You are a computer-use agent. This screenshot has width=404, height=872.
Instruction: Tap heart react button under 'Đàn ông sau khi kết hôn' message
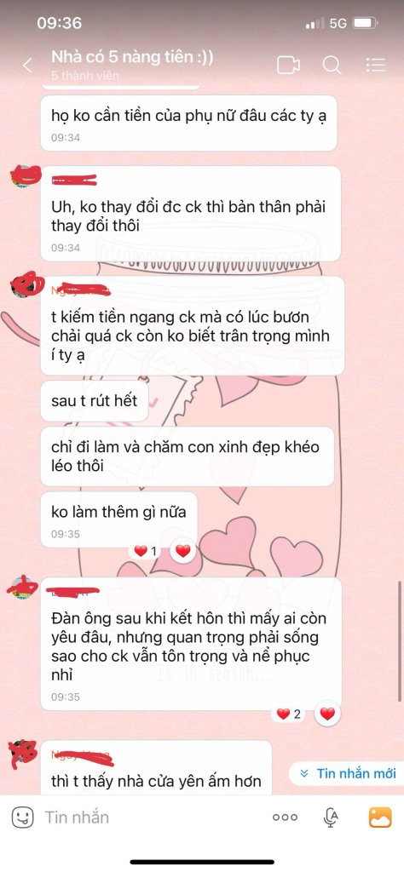click(x=327, y=714)
